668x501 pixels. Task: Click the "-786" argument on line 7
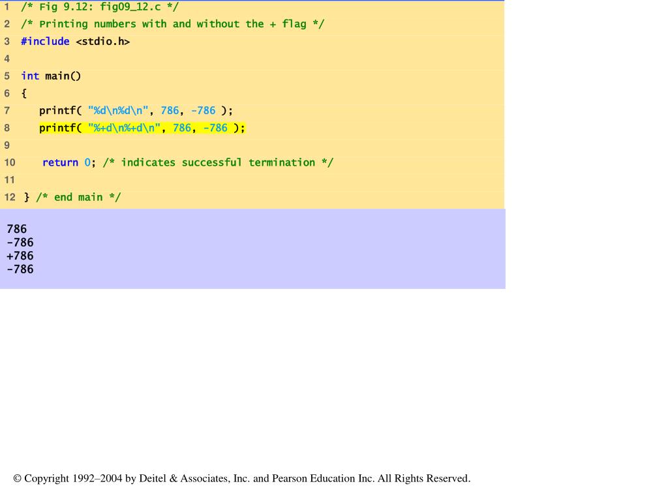pos(204,111)
